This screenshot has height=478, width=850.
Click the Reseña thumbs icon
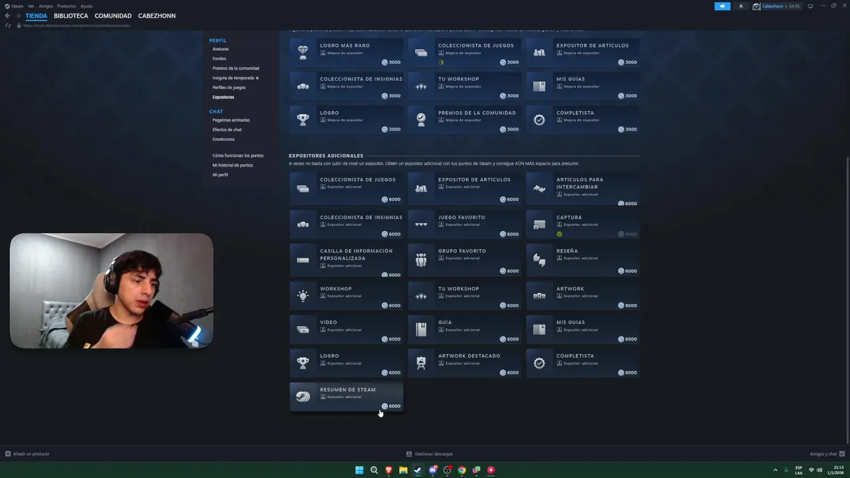[x=539, y=260]
